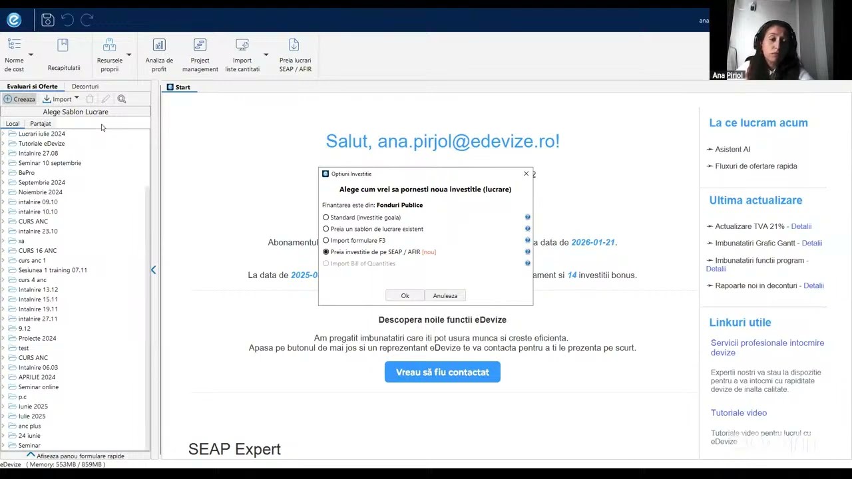852x479 pixels.
Task: Expand the Proiecte 2024 folder
Action: click(3, 339)
